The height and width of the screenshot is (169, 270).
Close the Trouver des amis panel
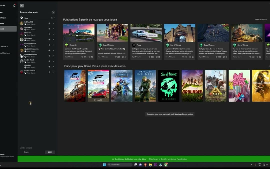tap(53, 12)
